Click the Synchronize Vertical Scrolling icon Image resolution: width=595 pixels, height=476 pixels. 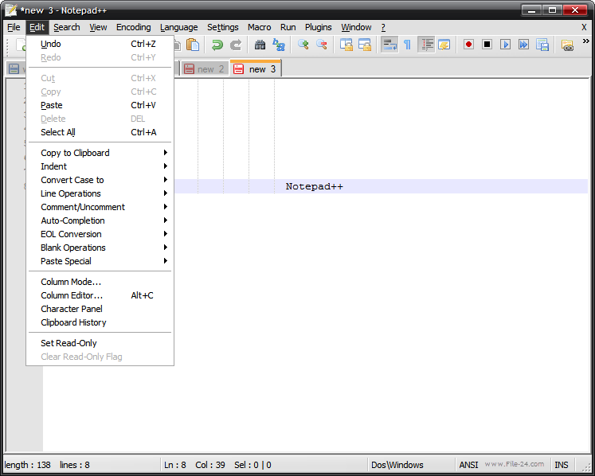pyautogui.click(x=346, y=45)
